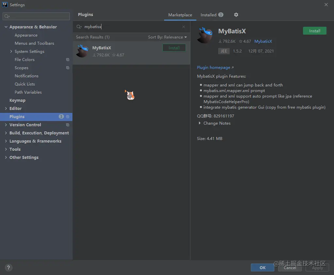Focus the settings search field

[36, 16]
